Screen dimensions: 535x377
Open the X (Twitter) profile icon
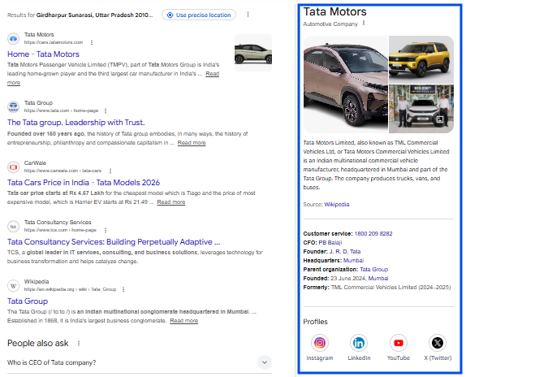click(x=438, y=343)
